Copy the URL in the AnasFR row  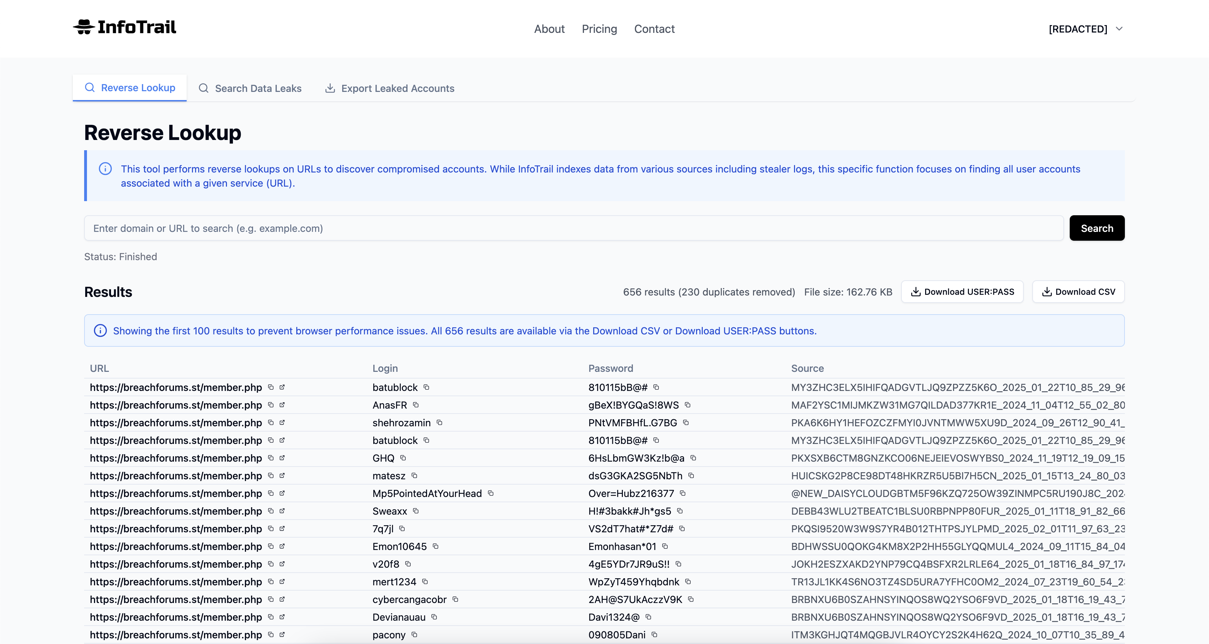point(271,405)
